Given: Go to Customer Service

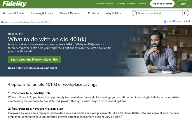Looking at the screenshot, I should pos(104,4).
